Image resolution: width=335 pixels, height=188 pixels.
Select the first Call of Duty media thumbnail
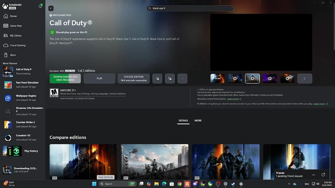(x=217, y=79)
